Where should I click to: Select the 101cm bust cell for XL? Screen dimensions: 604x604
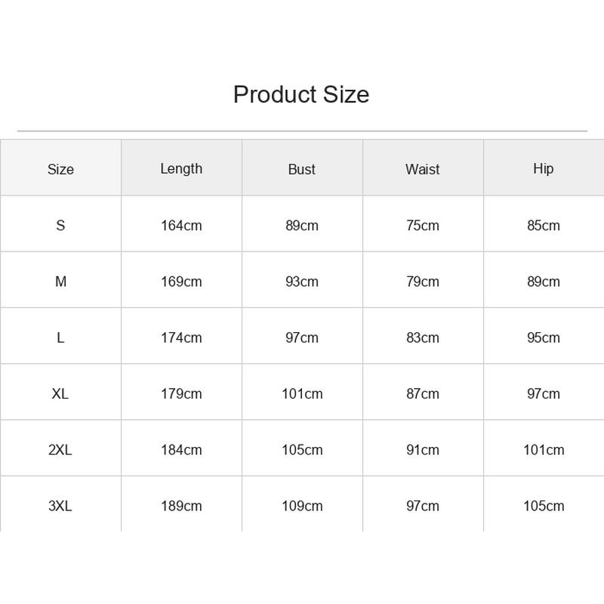coord(302,393)
